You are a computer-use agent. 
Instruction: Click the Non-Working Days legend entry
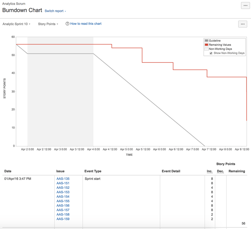[220, 49]
